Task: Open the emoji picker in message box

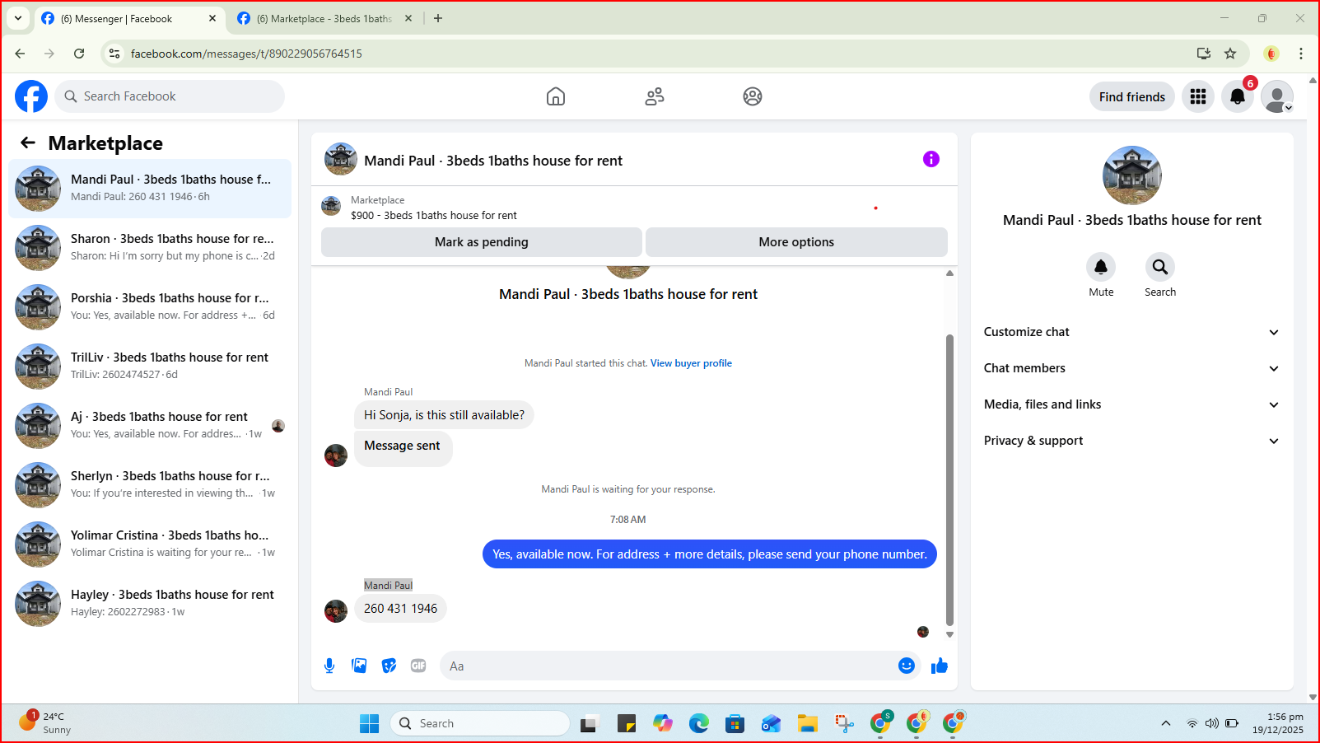Action: (x=907, y=666)
